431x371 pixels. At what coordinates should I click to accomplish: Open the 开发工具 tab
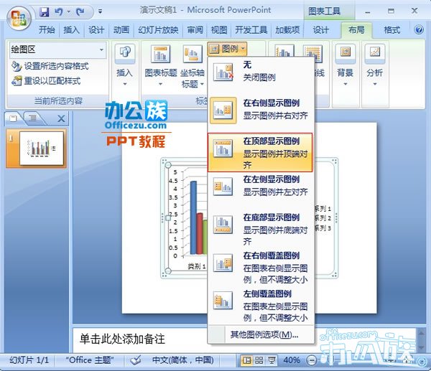(x=251, y=29)
